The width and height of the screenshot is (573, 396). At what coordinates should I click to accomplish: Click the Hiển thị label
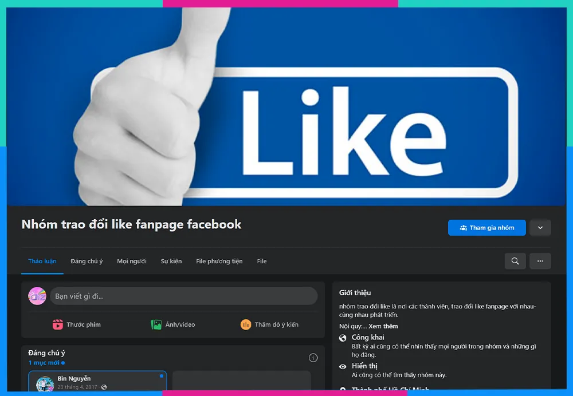(x=364, y=366)
